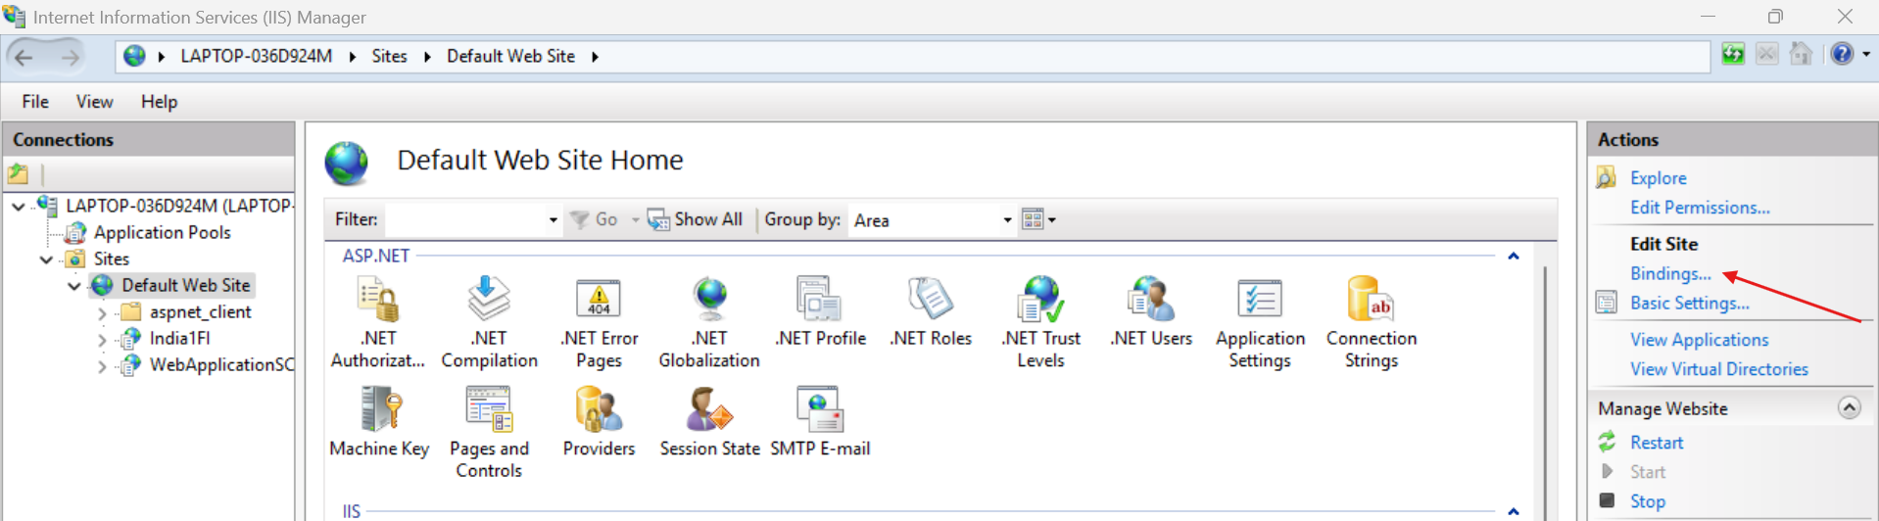Screen dimensions: 1879x521
Task: Open the Session State feature icon
Action: 709,411
